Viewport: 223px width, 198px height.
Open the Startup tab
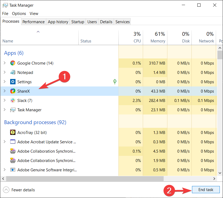(78, 22)
